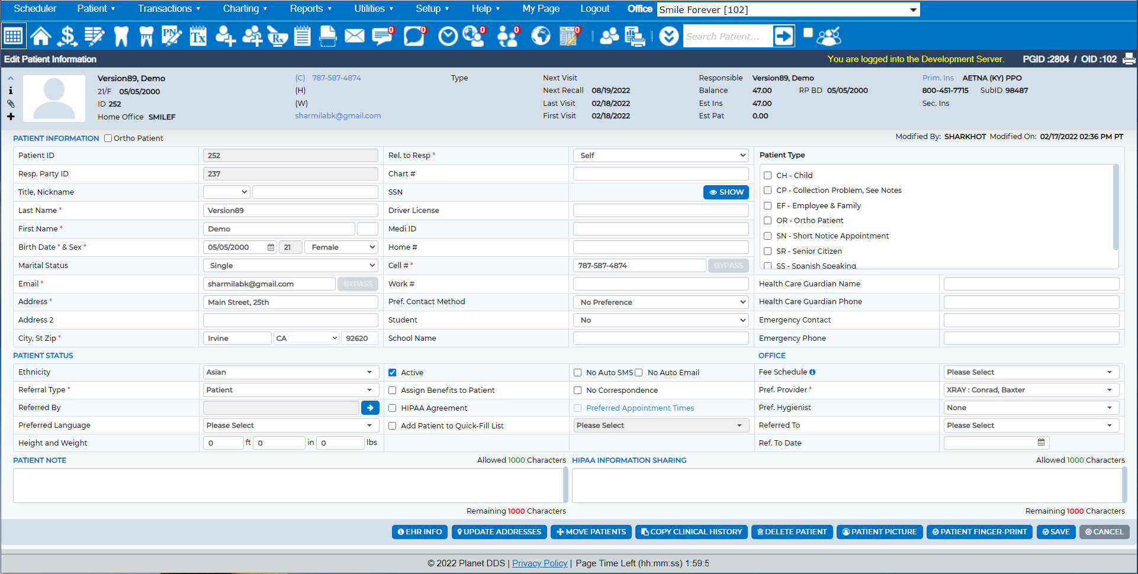Click the Referred By arrow button
The image size is (1138, 574).
370,408
